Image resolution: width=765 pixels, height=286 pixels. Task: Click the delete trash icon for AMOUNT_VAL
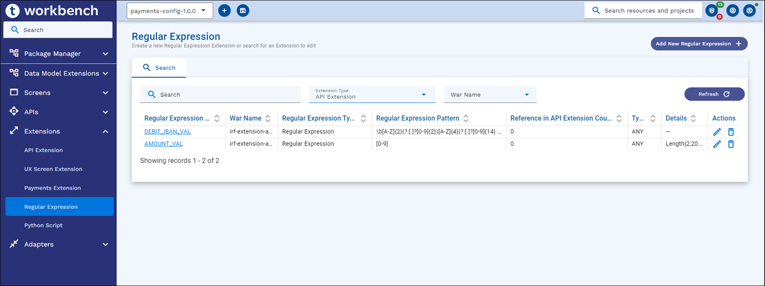tap(731, 144)
